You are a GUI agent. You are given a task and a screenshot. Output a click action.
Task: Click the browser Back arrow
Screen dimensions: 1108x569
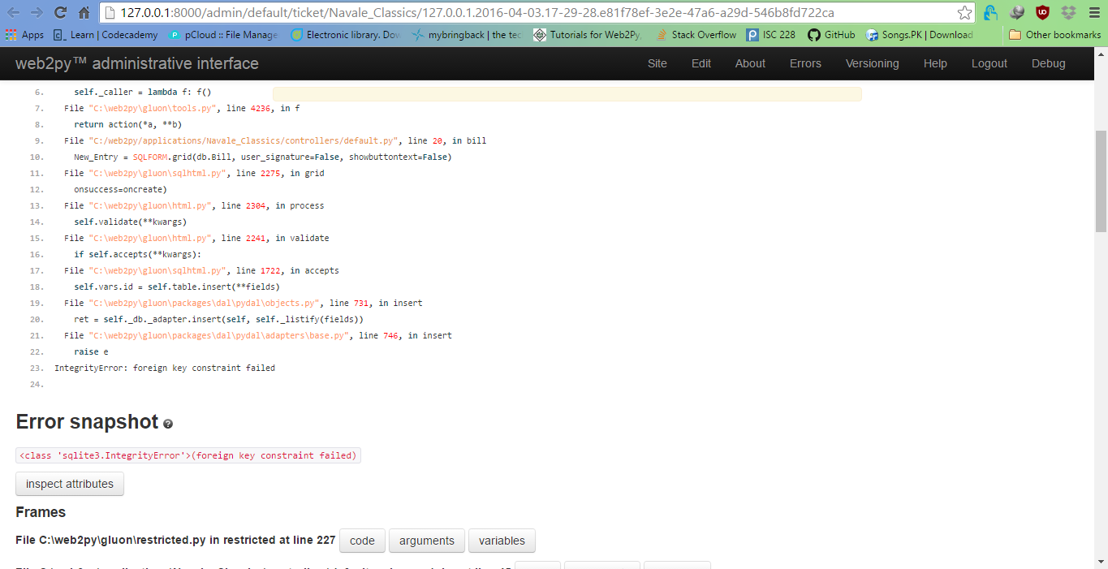tap(14, 13)
